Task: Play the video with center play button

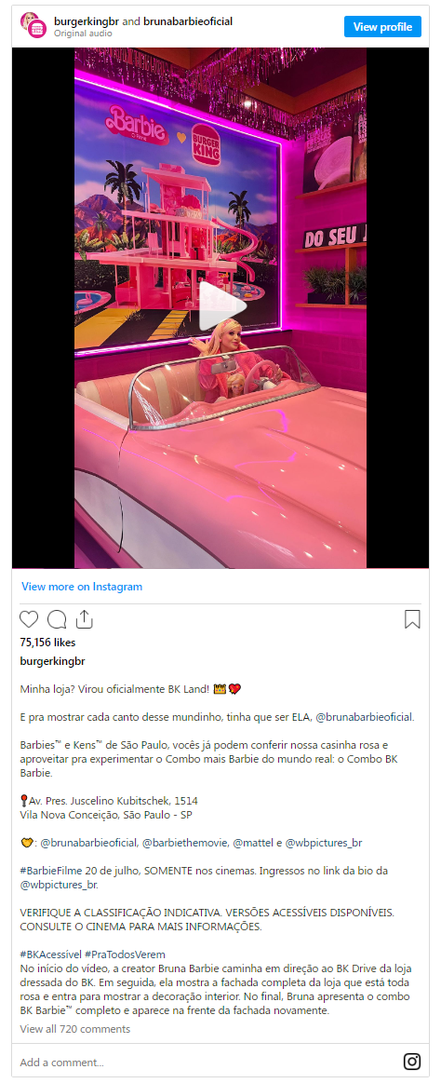Action: [220, 306]
